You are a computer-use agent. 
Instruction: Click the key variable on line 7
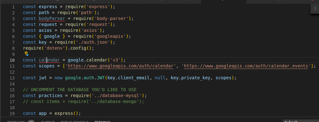[x=43, y=42]
